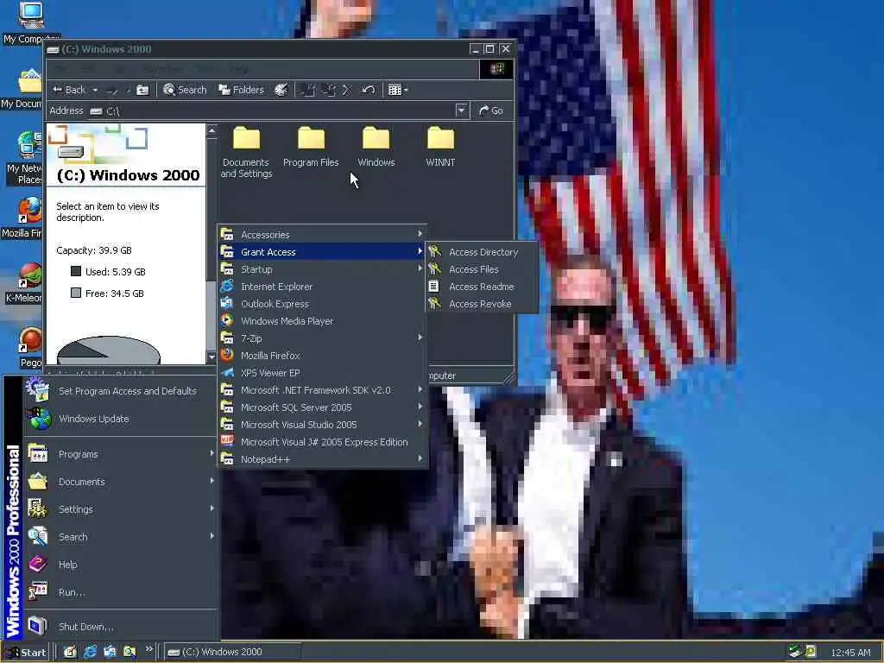
Task: Open My Computer desktop icon
Action: [x=30, y=22]
